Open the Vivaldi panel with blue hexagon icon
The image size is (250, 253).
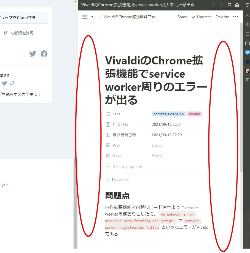tap(248, 62)
